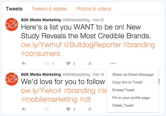This screenshot has width=166, height=116.
Task: Open B2K avatar on first tweet
Action: click(x=11, y=25)
